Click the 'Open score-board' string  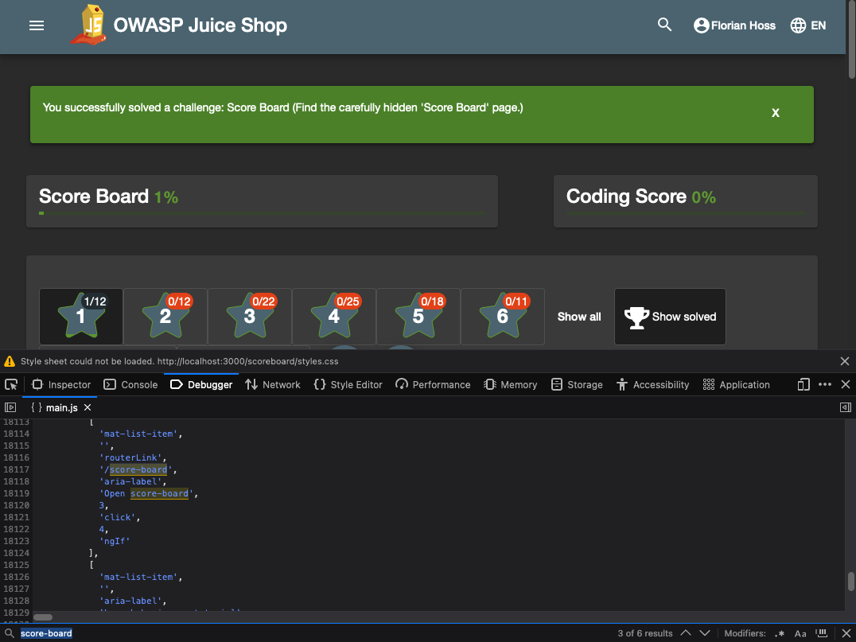point(149,493)
